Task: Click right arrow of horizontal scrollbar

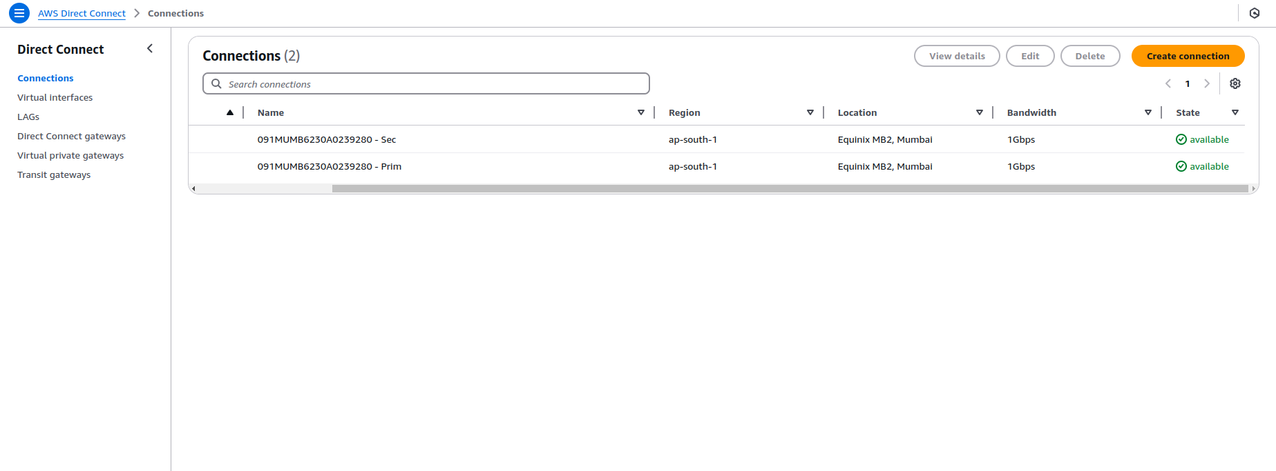Action: click(1253, 188)
